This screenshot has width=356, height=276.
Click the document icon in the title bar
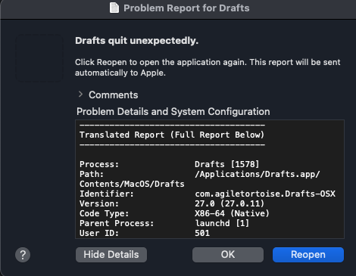pyautogui.click(x=114, y=8)
